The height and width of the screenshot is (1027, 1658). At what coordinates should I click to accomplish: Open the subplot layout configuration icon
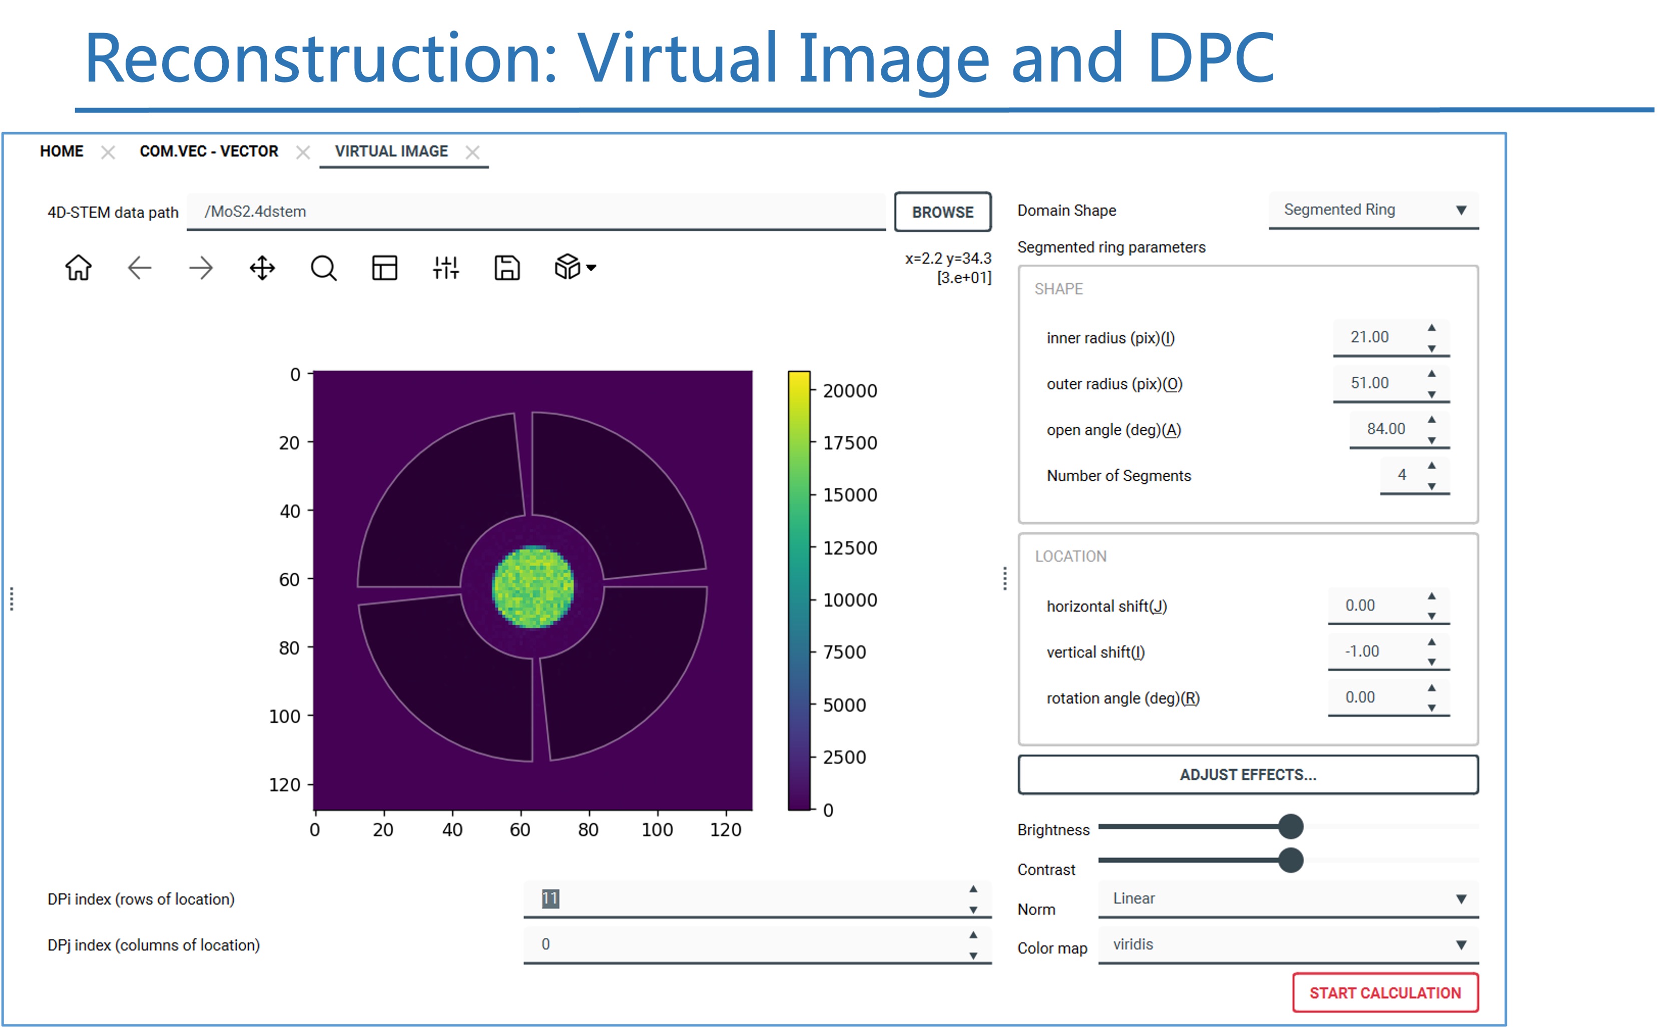(x=385, y=268)
